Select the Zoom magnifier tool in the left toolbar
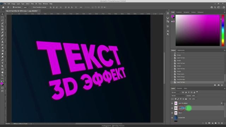Image resolution: width=226 pixels, height=127 pixels. (x=2, y=75)
